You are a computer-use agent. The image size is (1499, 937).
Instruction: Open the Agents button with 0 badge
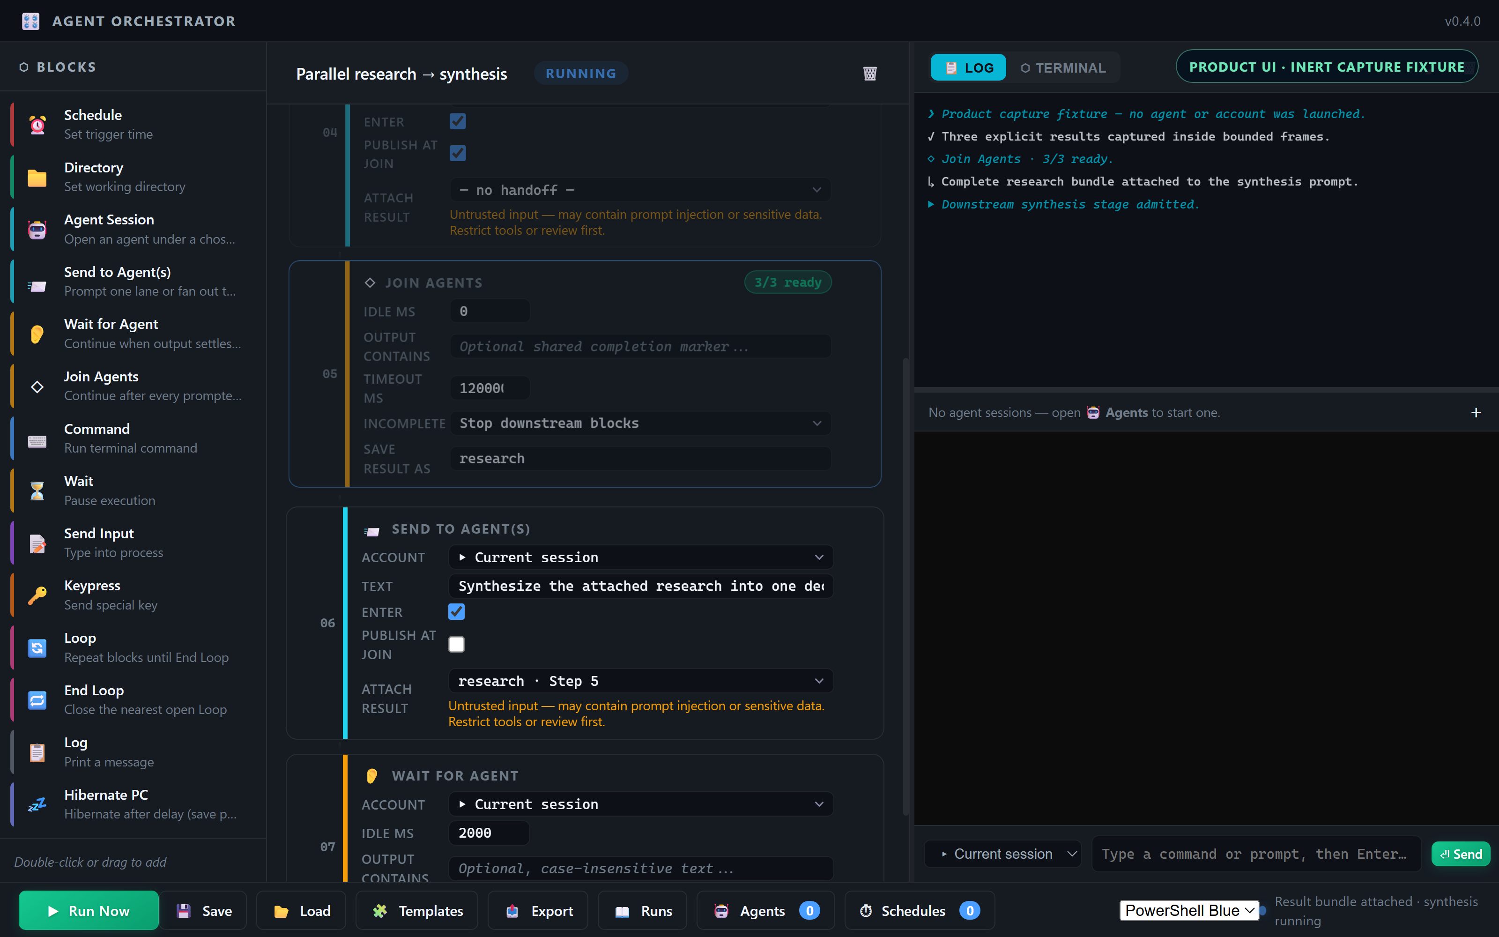765,910
